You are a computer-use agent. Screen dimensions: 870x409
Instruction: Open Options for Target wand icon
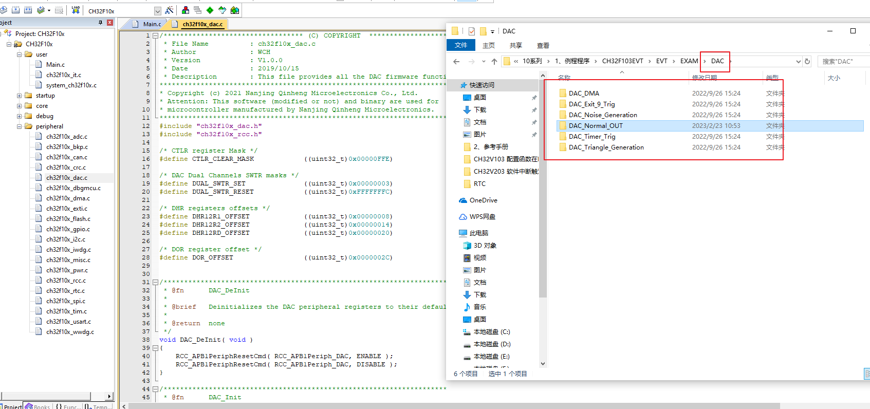click(x=169, y=10)
